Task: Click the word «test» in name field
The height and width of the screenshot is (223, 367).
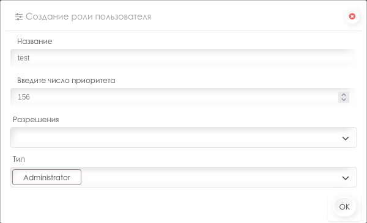Action: click(24, 58)
